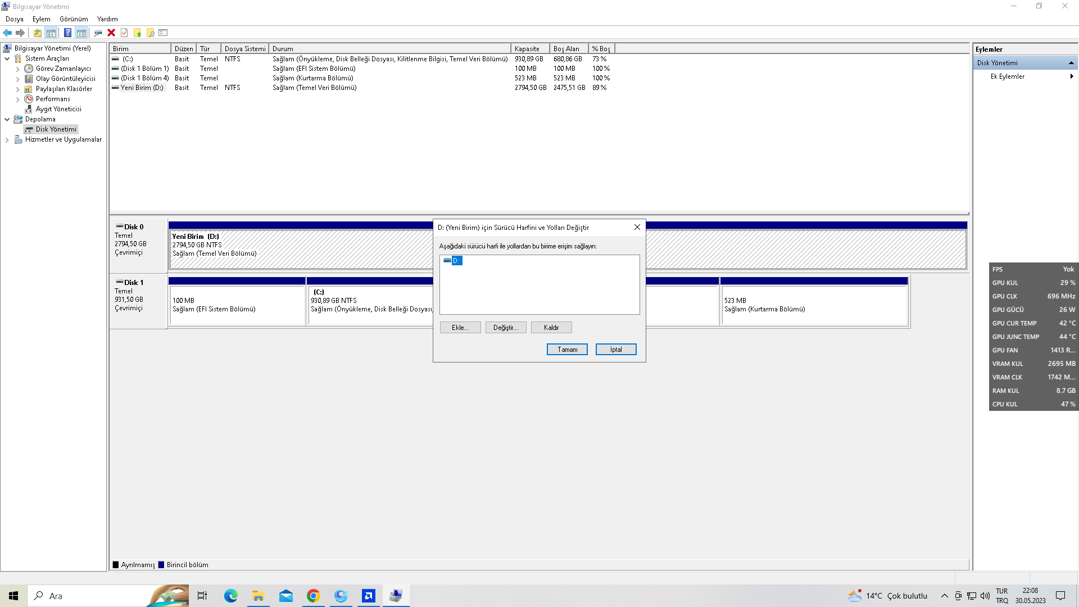Viewport: 1079px width, 607px height.
Task: Click the Up one level folder icon
Action: pos(38,33)
